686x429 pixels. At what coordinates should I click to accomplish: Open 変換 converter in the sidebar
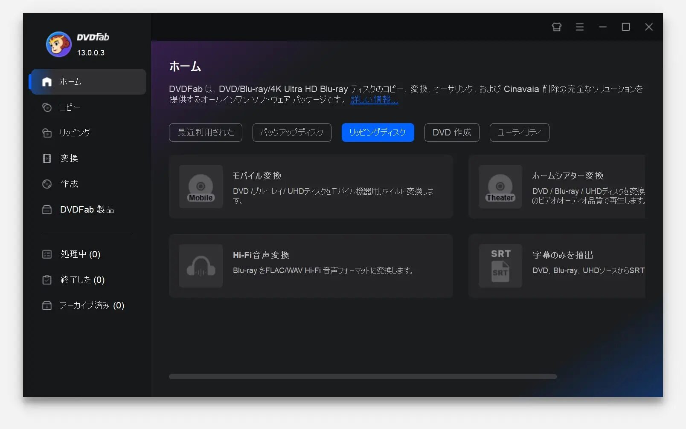[x=69, y=158]
